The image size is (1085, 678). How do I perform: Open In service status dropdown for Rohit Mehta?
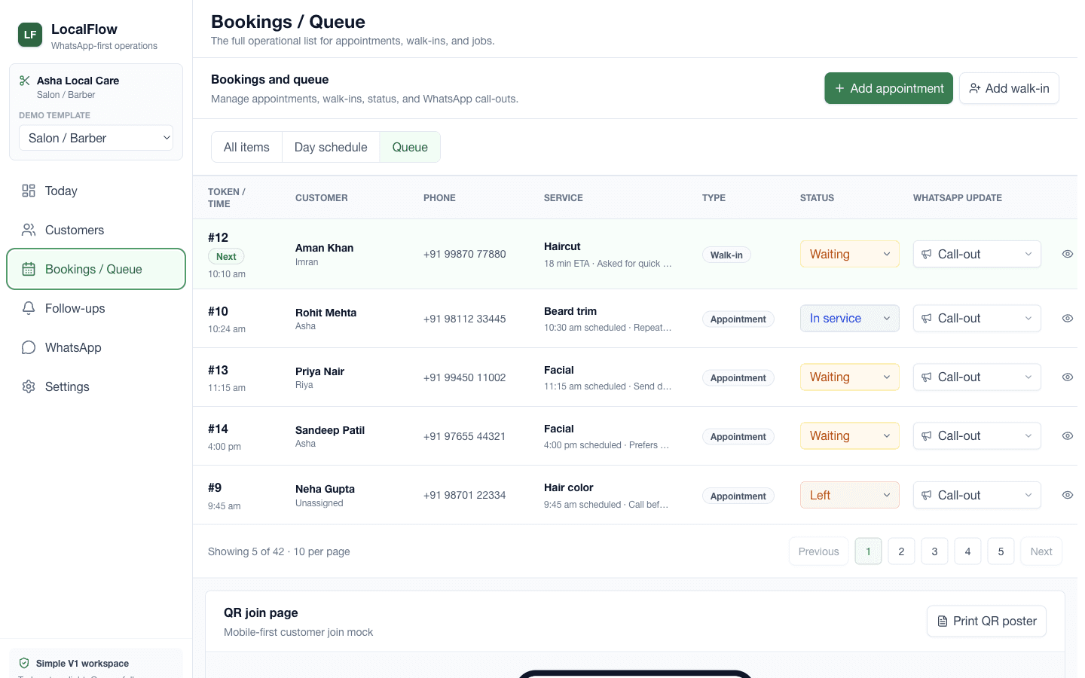(849, 318)
